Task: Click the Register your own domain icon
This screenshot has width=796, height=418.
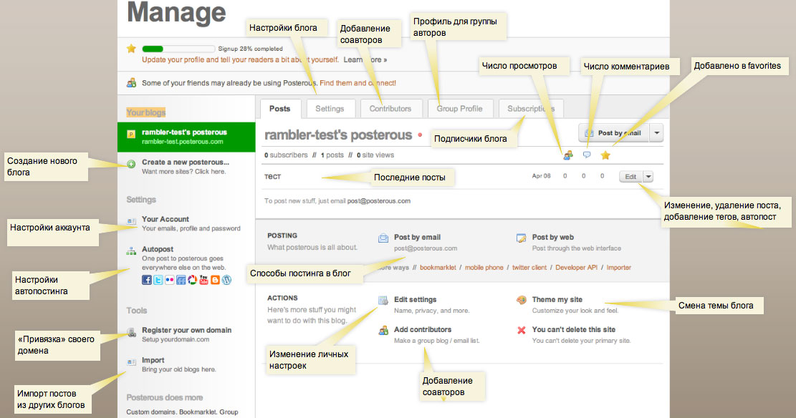Action: point(132,333)
